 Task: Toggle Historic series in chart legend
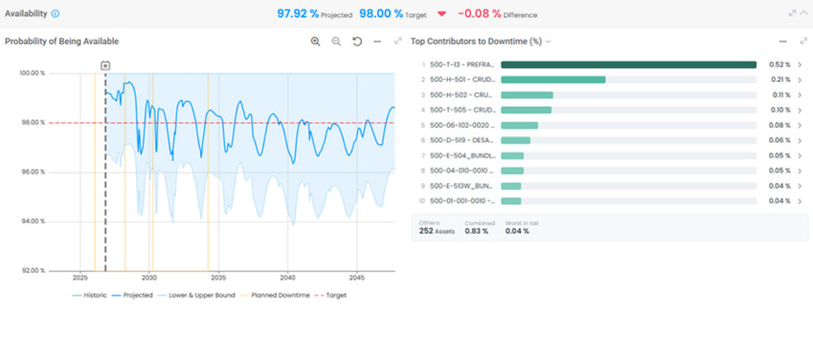coord(89,295)
